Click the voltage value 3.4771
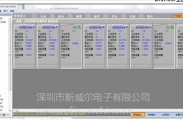Viewport: 183px width, 120px height. click(x=99, y=43)
